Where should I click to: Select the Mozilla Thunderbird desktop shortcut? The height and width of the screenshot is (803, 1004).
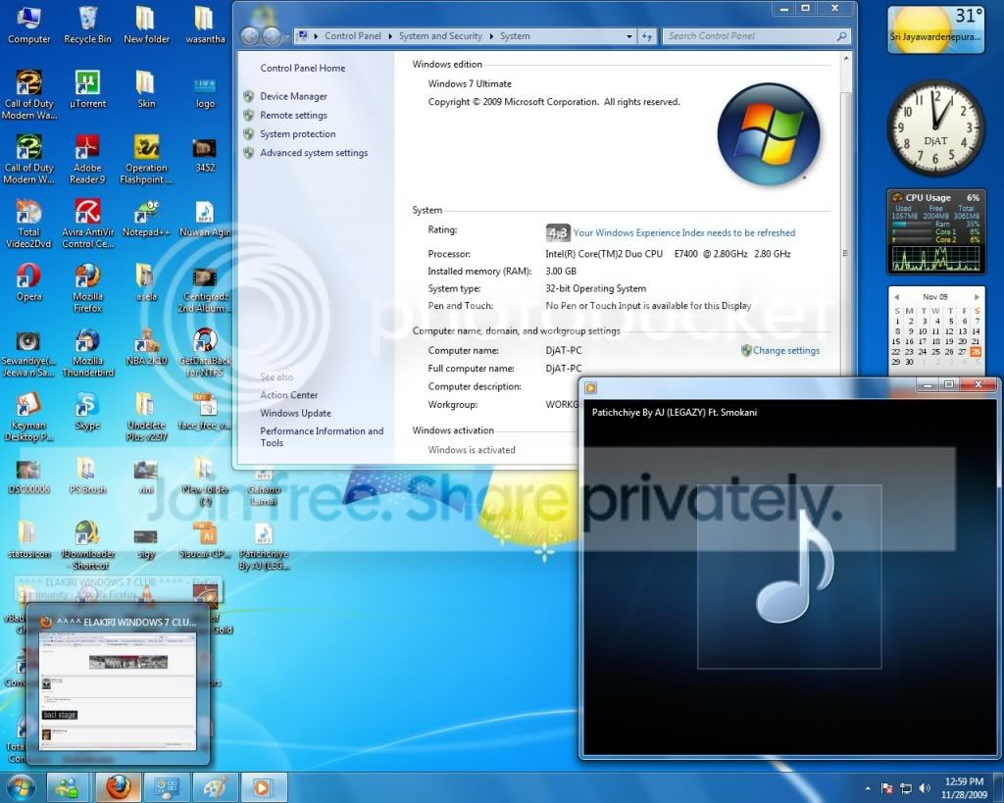point(87,352)
